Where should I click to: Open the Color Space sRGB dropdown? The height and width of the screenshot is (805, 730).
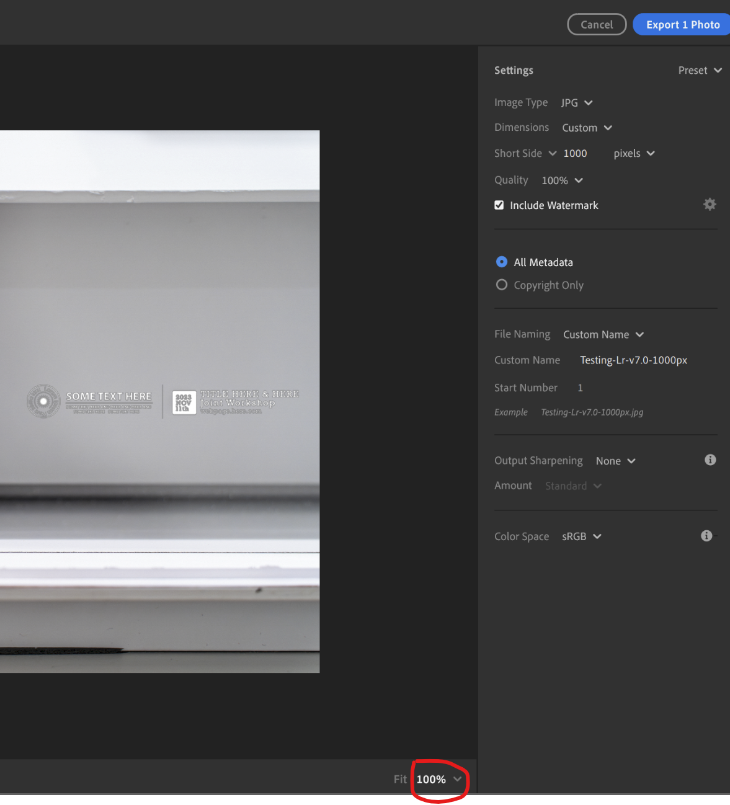click(581, 536)
